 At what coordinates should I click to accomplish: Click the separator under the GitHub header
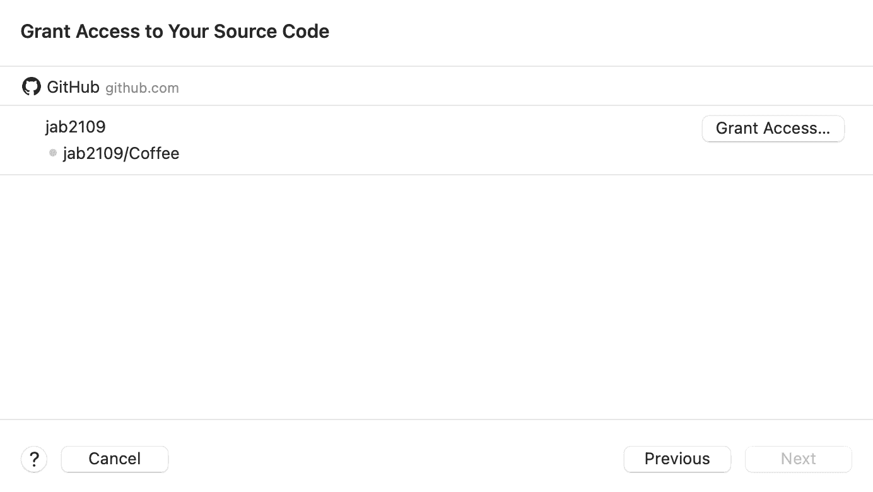[x=437, y=106]
